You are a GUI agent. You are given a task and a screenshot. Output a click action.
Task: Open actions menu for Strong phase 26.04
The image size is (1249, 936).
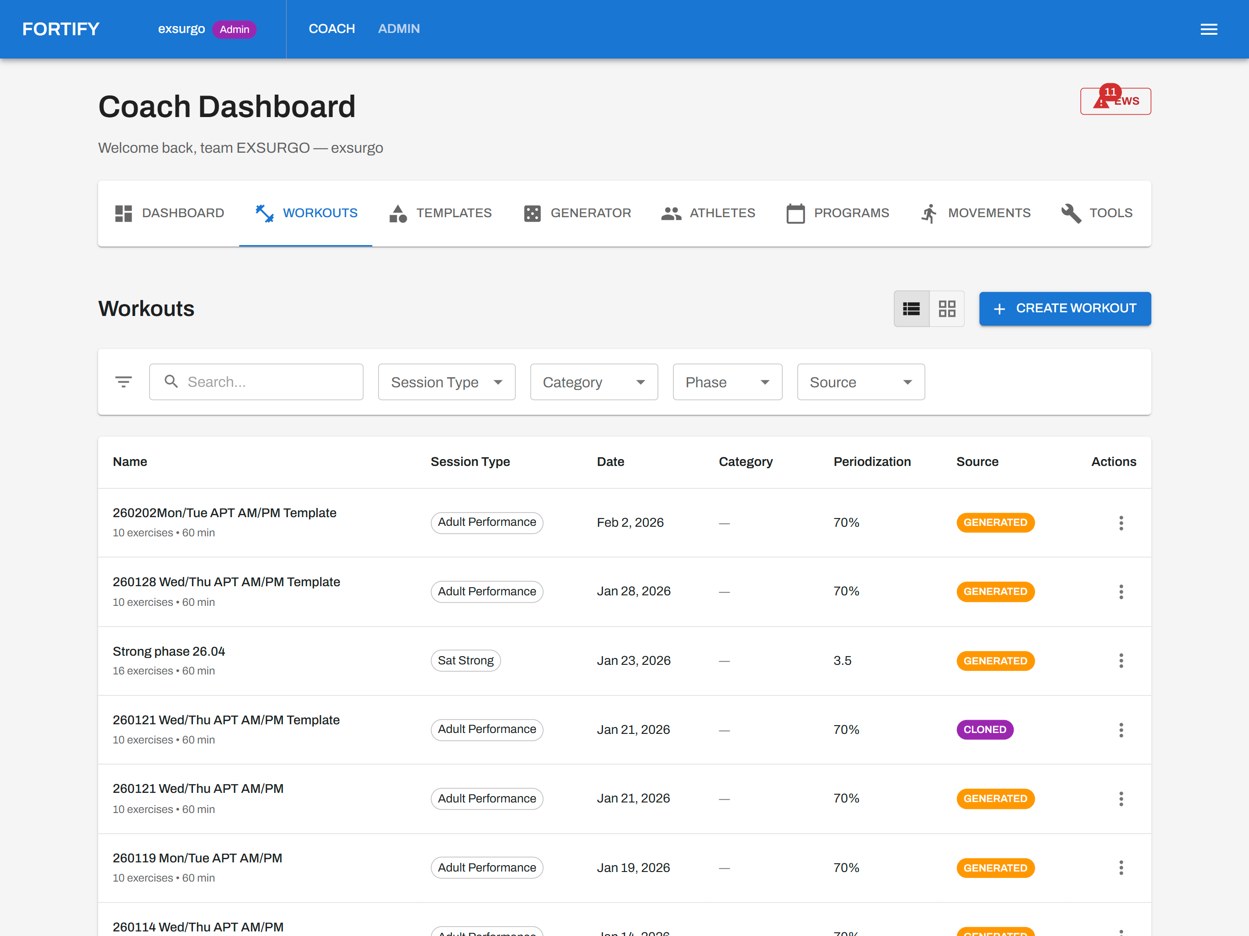[x=1121, y=660]
